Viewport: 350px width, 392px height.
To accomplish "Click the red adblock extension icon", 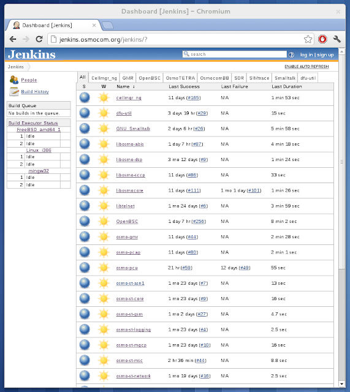I will (x=322, y=39).
